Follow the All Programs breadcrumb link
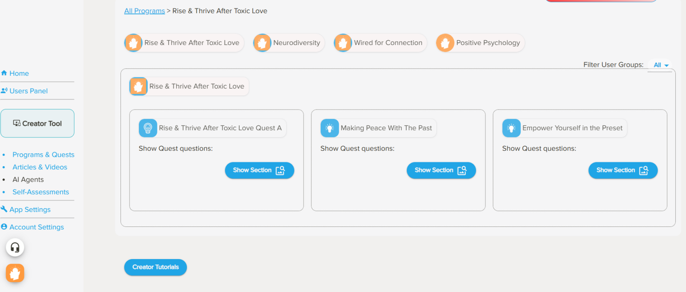 point(145,11)
